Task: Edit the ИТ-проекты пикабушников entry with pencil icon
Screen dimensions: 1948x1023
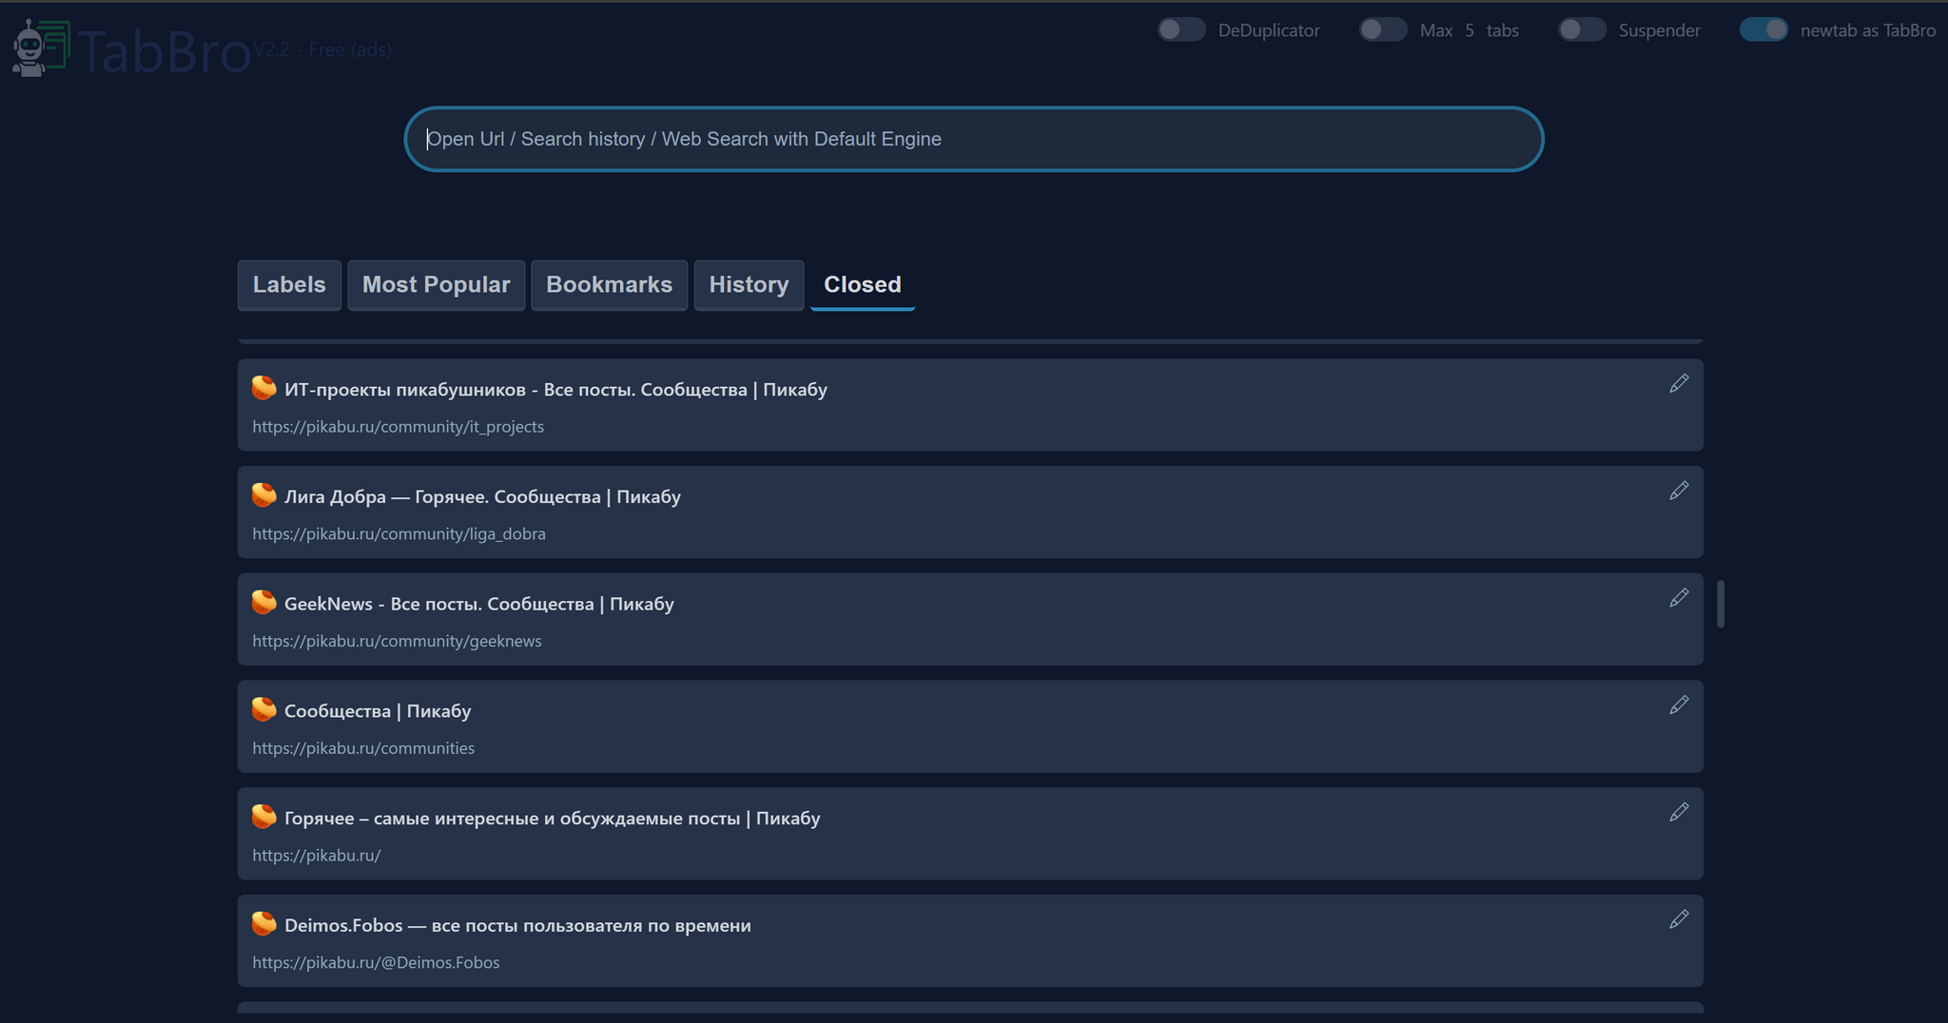Action: click(x=1679, y=383)
